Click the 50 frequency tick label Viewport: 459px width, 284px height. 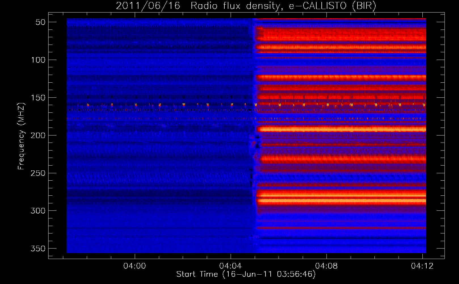click(x=41, y=22)
